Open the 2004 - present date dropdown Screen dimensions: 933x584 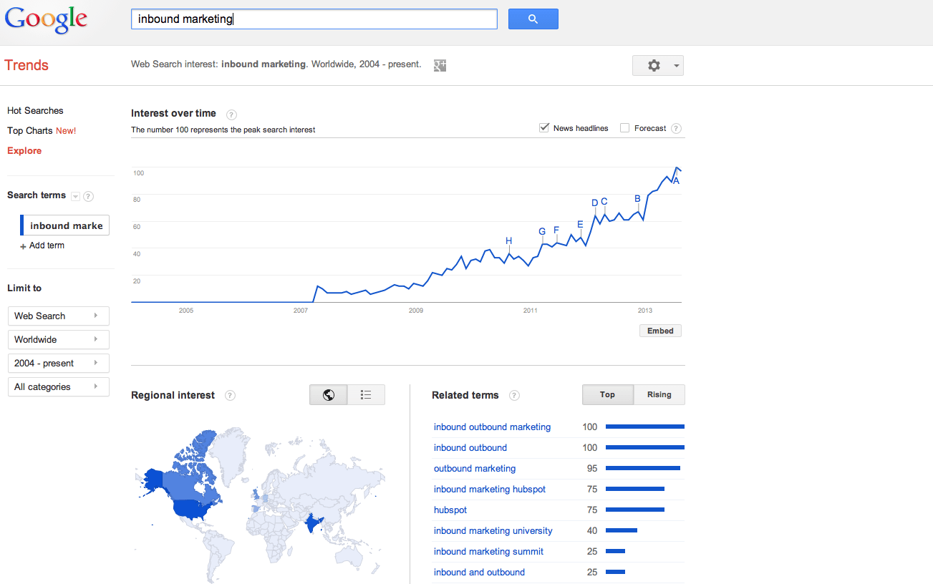click(x=59, y=363)
